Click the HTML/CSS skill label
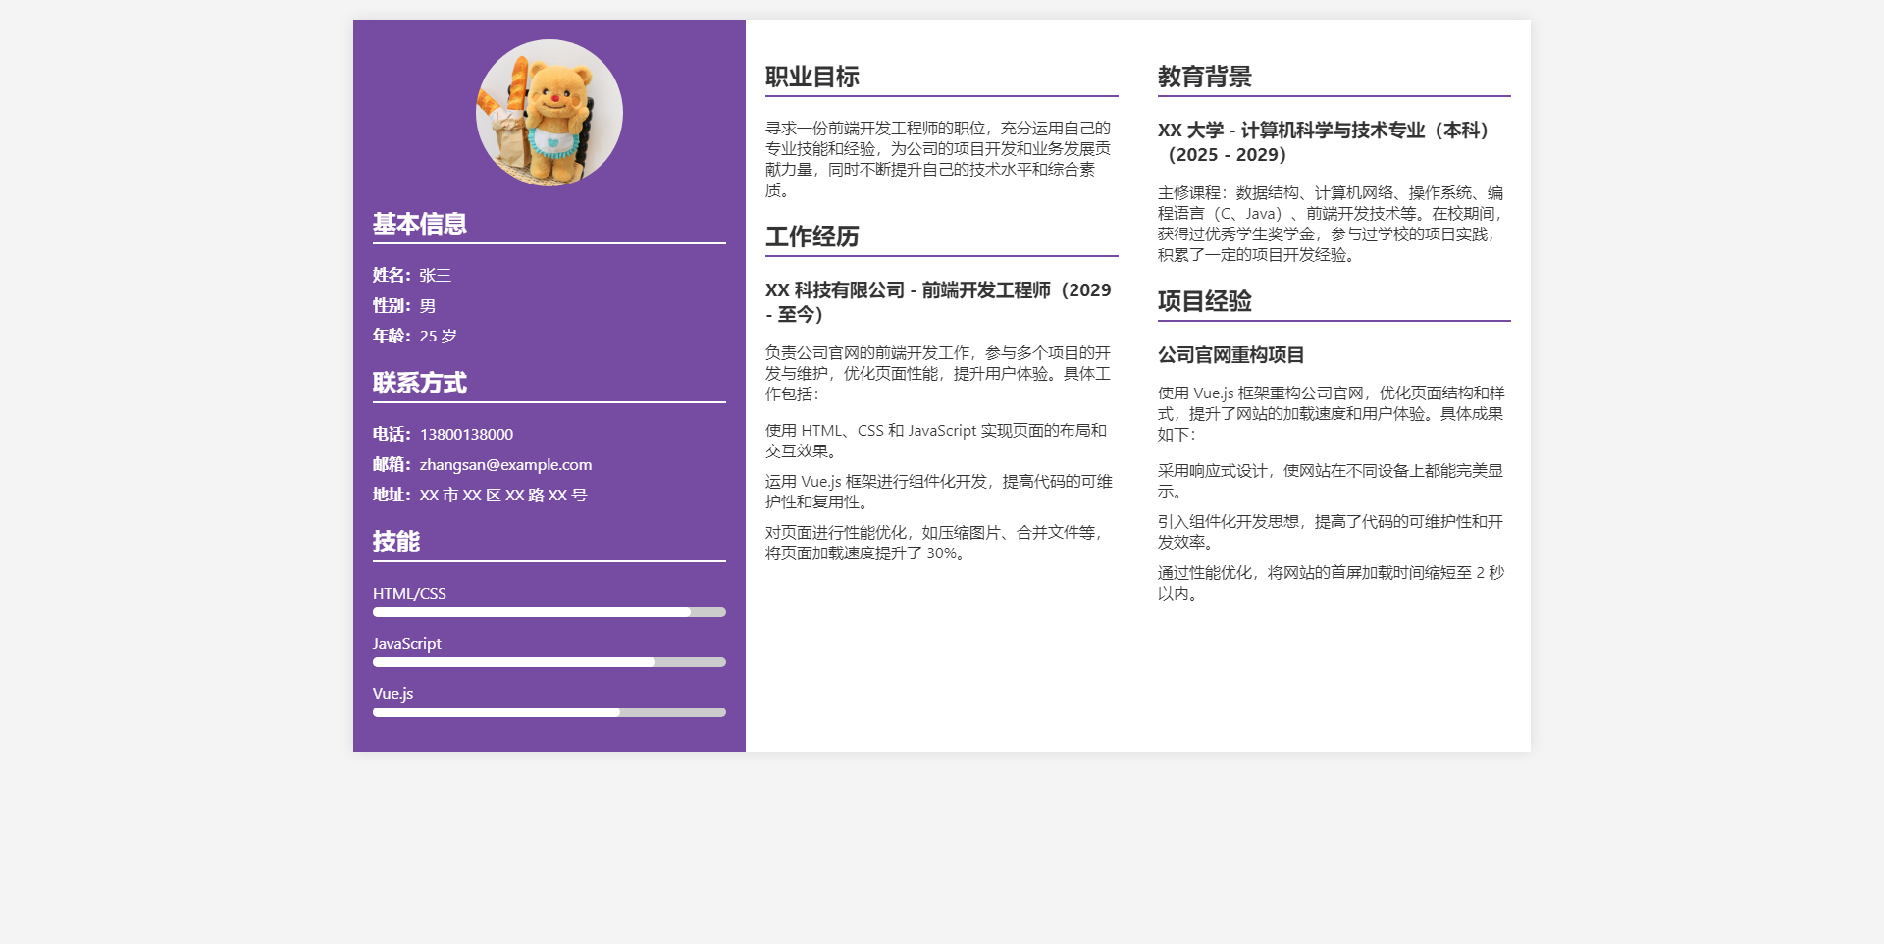This screenshot has width=1884, height=944. coord(409,594)
